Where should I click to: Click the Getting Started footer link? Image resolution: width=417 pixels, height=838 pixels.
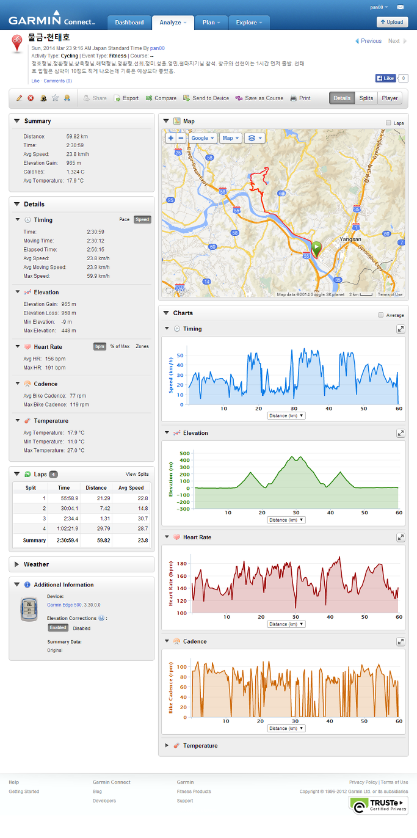[x=24, y=792]
